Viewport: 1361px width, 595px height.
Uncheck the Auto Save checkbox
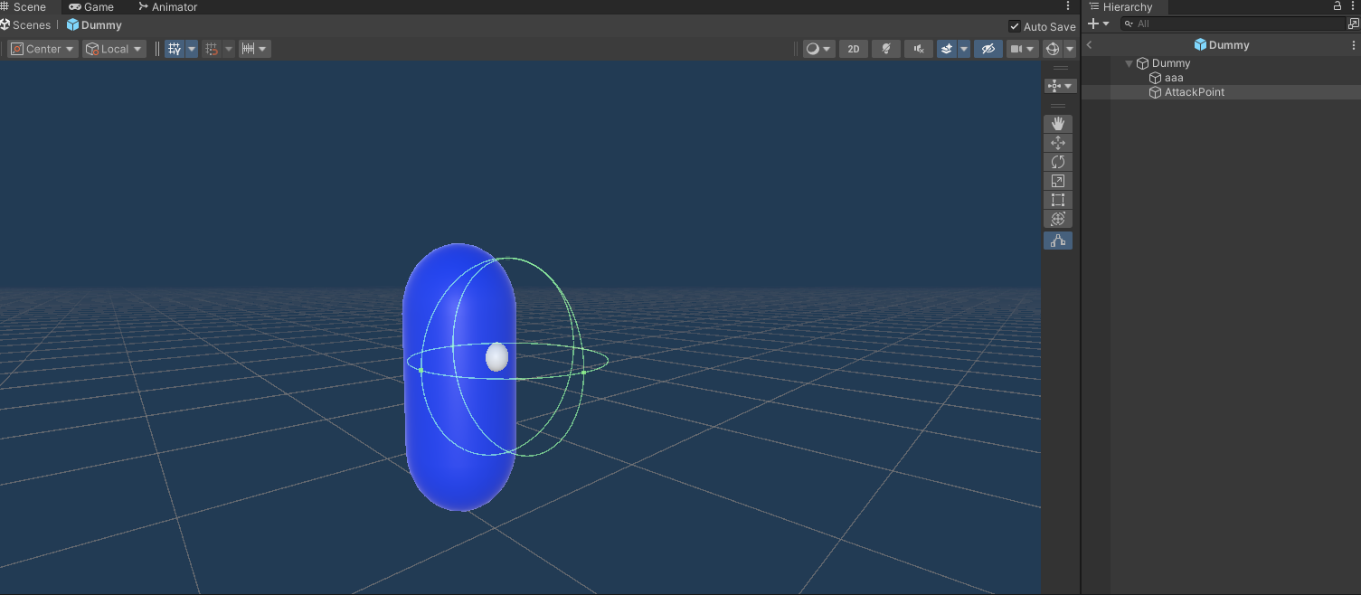(1015, 26)
